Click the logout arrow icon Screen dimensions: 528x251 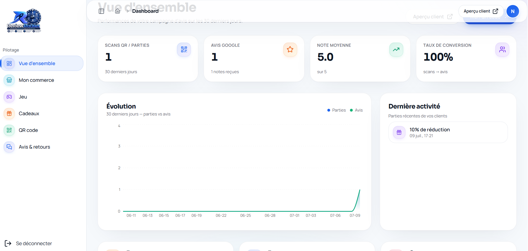(8, 243)
